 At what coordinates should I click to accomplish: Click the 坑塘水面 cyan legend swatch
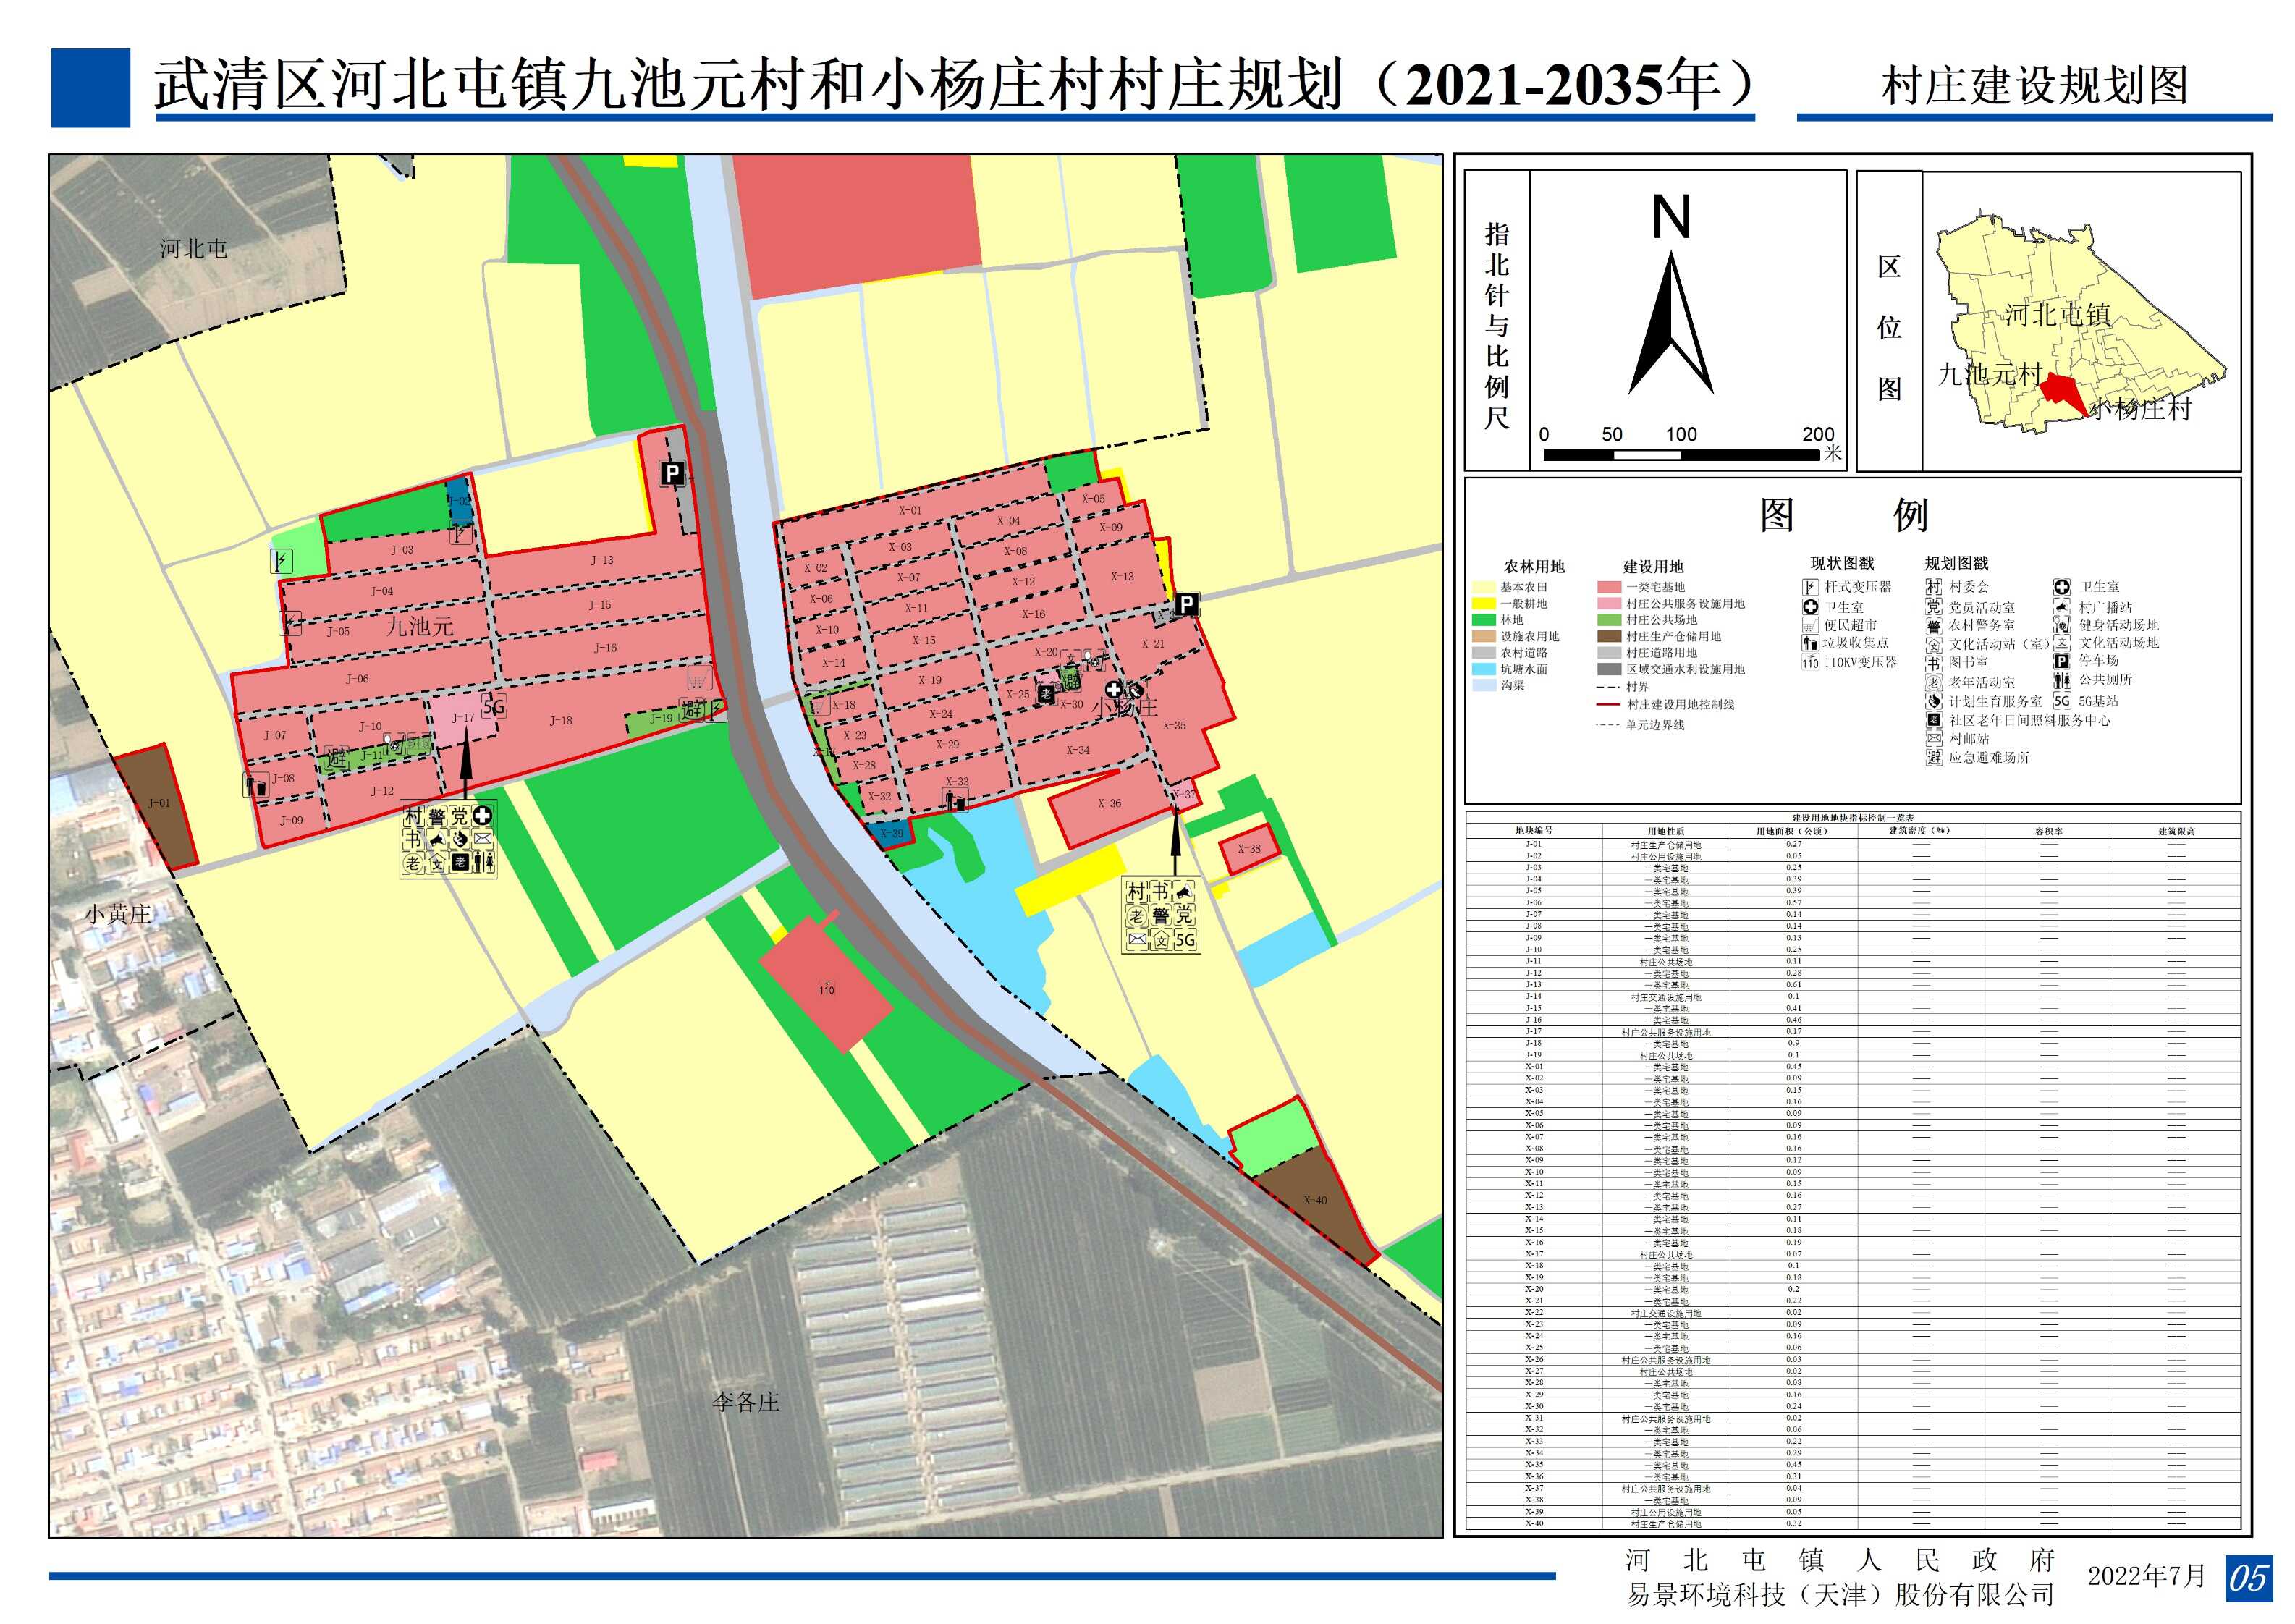[1483, 669]
